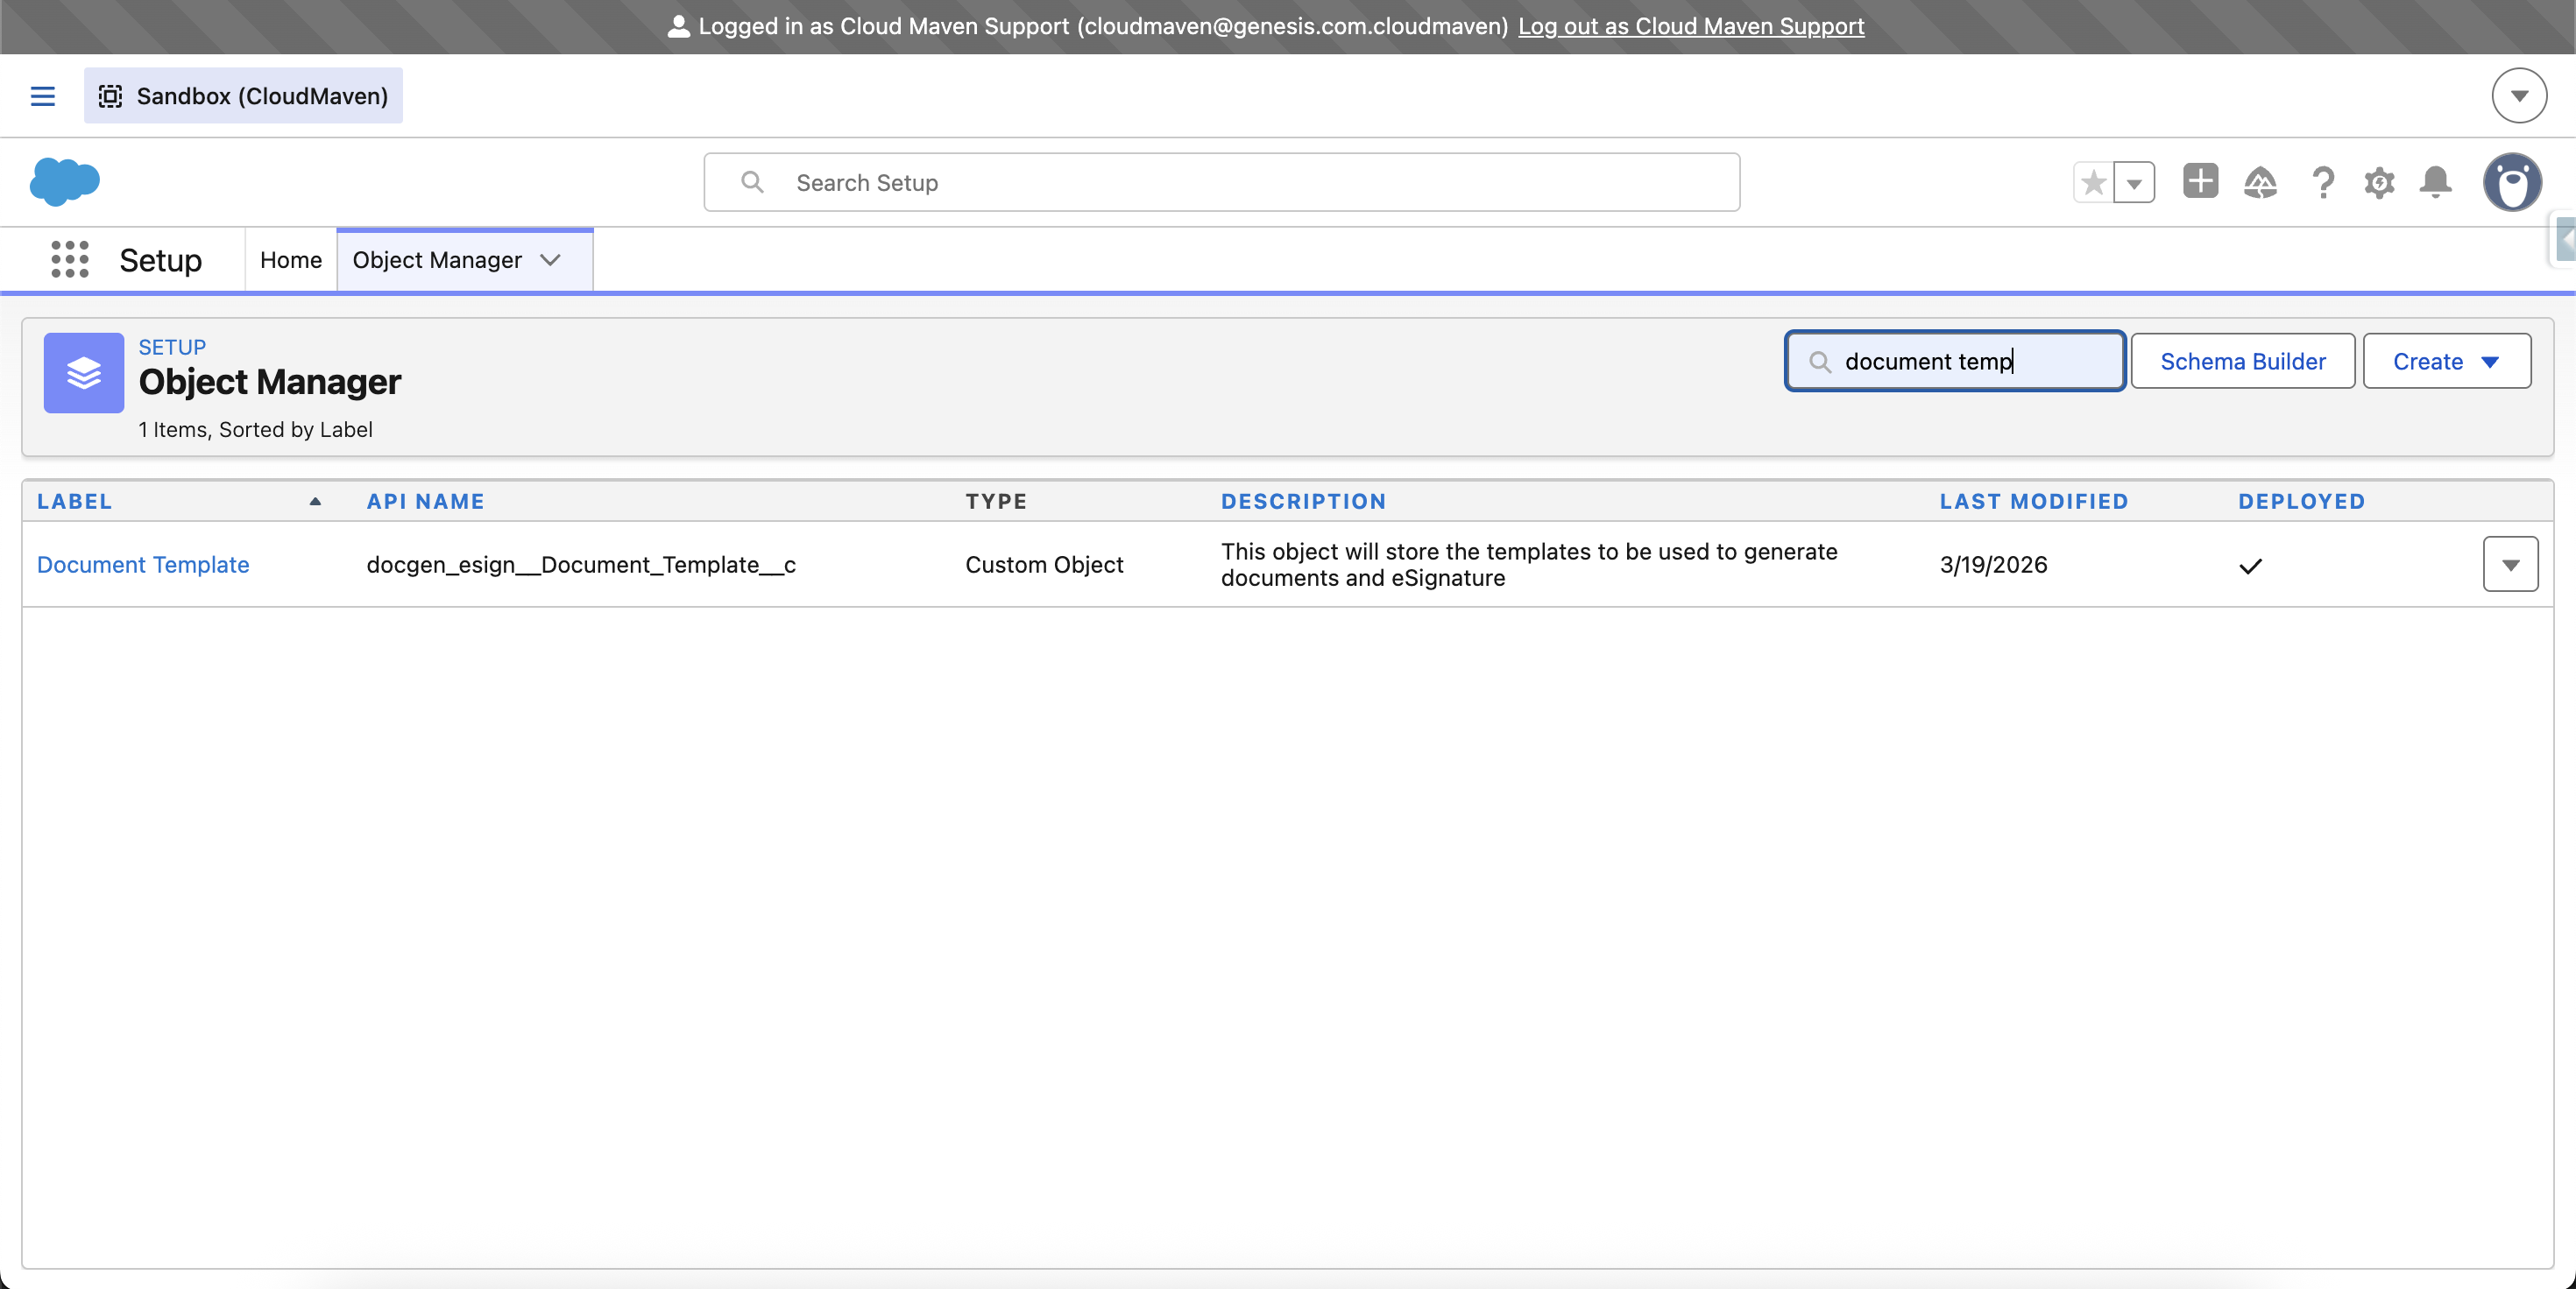Switch to the Home tab
Viewport: 2576px width, 1289px height.
pos(291,260)
